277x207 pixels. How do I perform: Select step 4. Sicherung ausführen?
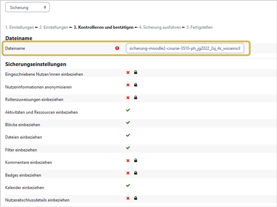point(160,27)
